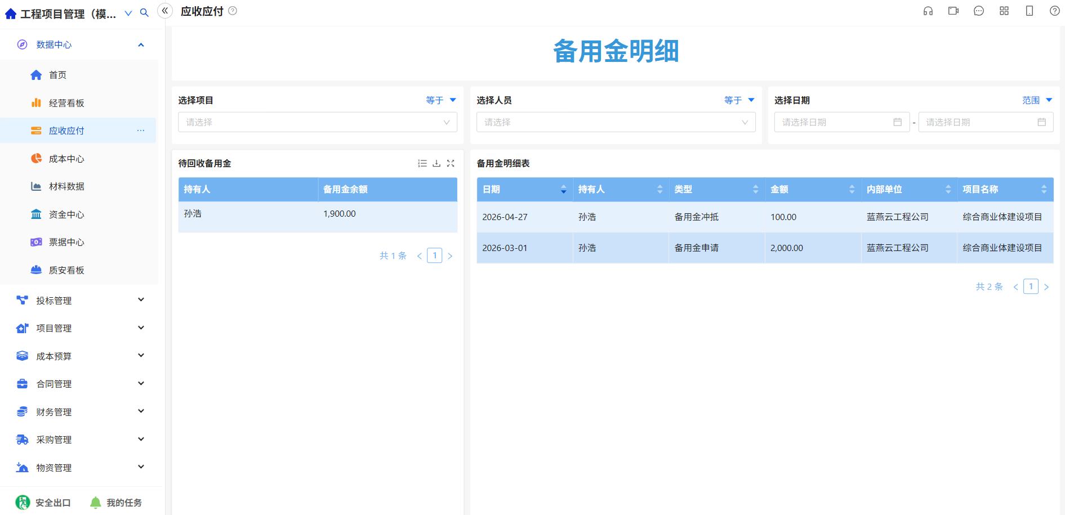Screen dimensions: 1065x515
Task: Click the list settings icon in 待回收备用金
Action: [x=422, y=163]
